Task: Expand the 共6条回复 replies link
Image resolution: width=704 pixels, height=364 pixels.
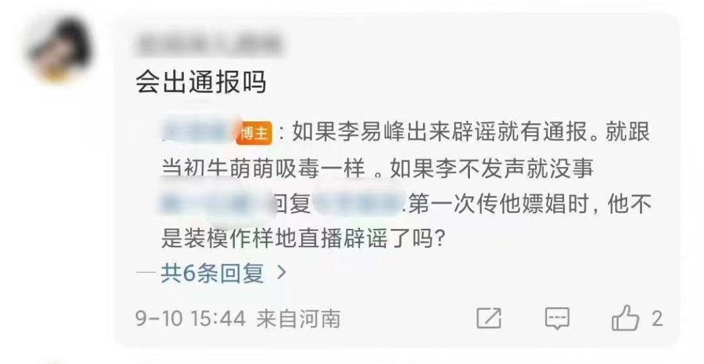Action: [212, 273]
